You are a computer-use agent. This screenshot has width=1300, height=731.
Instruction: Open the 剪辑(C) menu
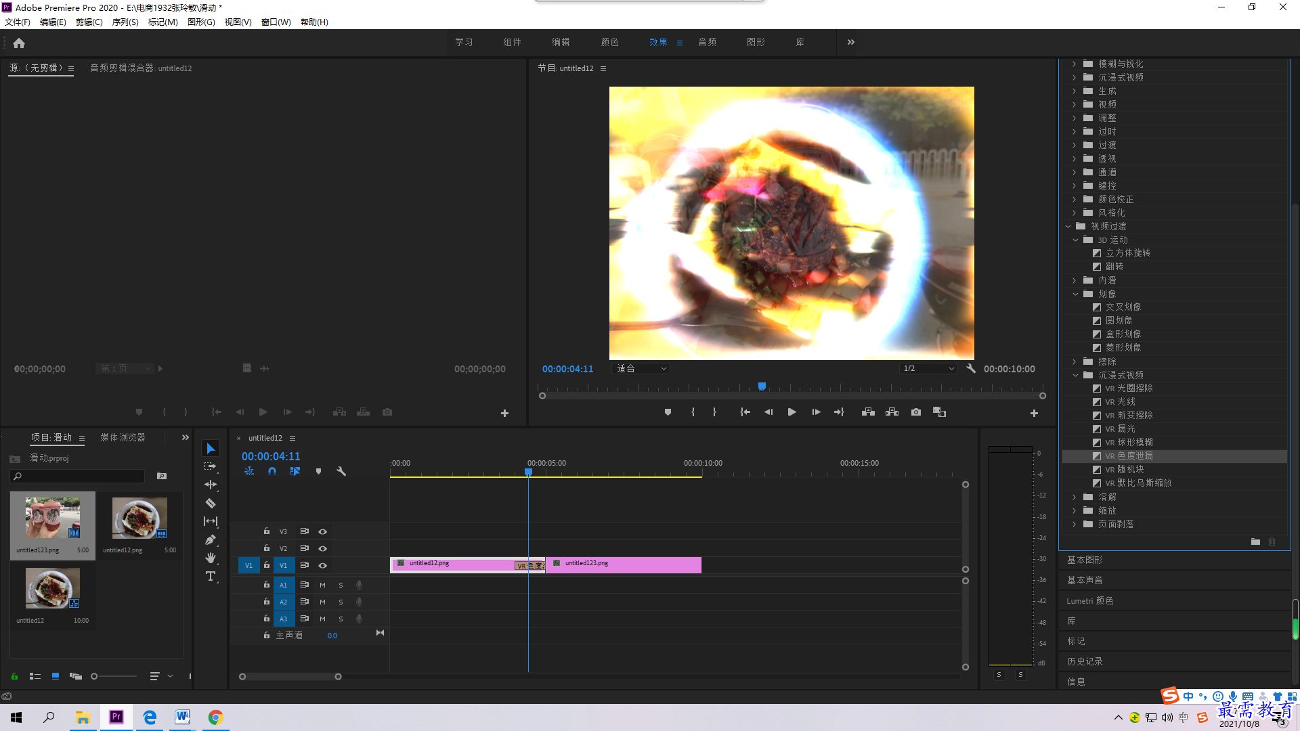[x=89, y=22]
